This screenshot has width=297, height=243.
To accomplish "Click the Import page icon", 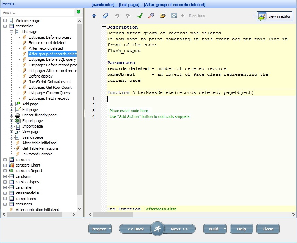I will tap(18, 126).
